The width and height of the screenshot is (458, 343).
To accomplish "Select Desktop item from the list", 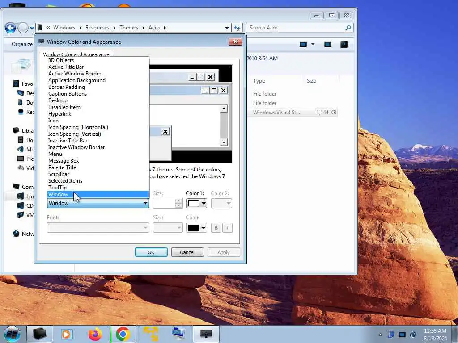I will pos(98,100).
